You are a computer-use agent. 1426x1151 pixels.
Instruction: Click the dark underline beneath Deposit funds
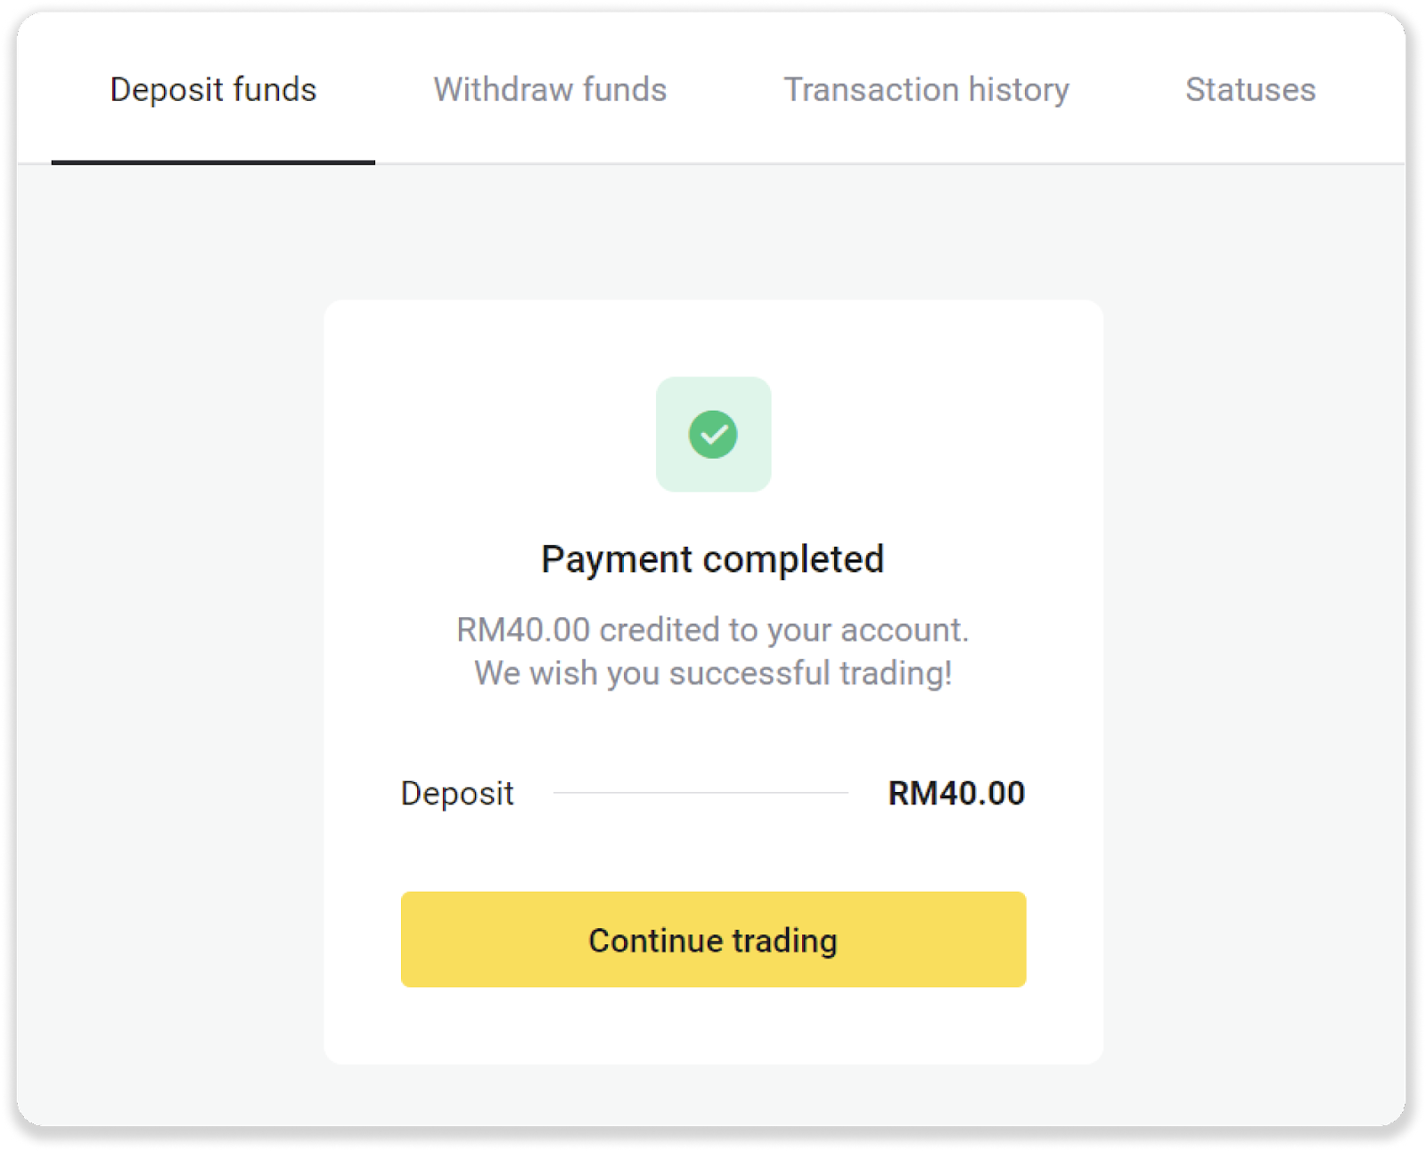click(213, 162)
